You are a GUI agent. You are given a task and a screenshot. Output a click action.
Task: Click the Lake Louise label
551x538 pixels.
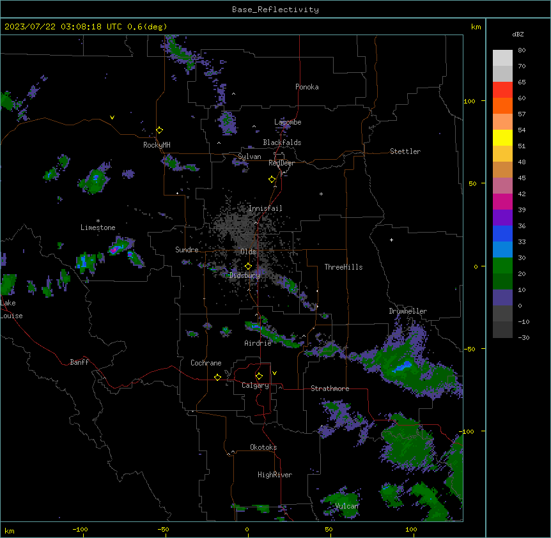[12, 309]
